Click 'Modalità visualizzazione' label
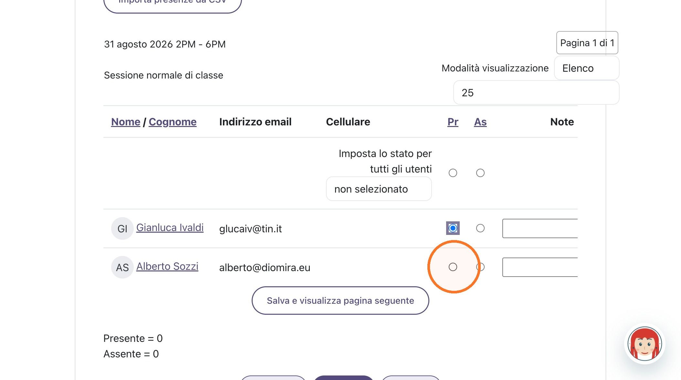 (495, 68)
